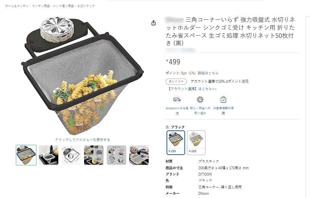
Task: Select the first thumbnail of net holder
Action: tap(26, 155)
